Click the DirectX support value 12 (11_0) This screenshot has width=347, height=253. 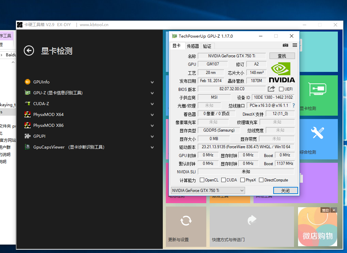click(280, 114)
